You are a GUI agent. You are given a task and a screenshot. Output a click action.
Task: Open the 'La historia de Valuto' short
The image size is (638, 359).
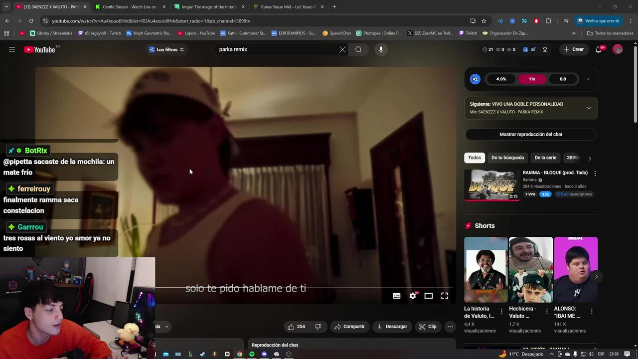485,270
